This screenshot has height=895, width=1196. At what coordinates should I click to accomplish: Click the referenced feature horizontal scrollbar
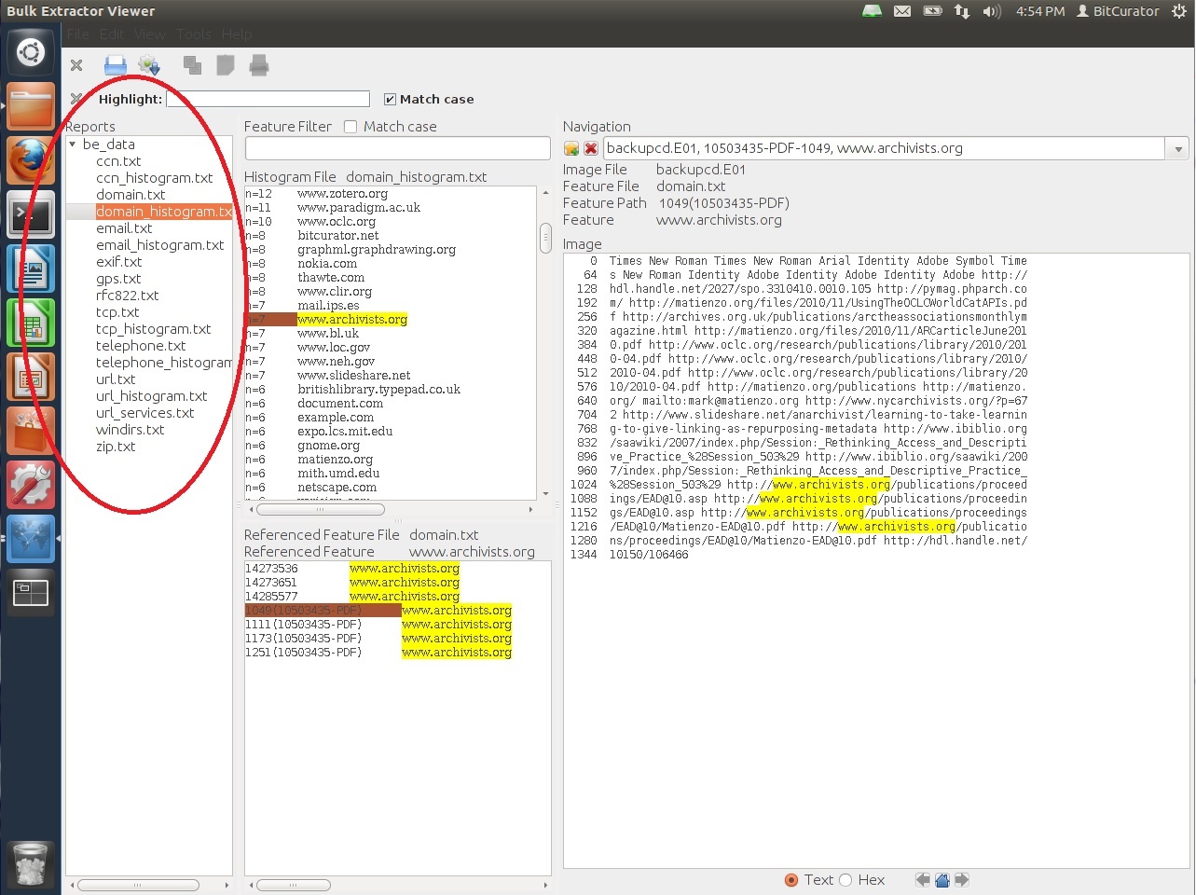coord(293,885)
